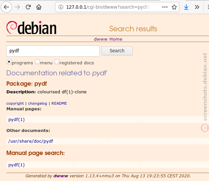Screen dimensions: 209x181
Task: Focus the pydf search text box
Action: 53,51
